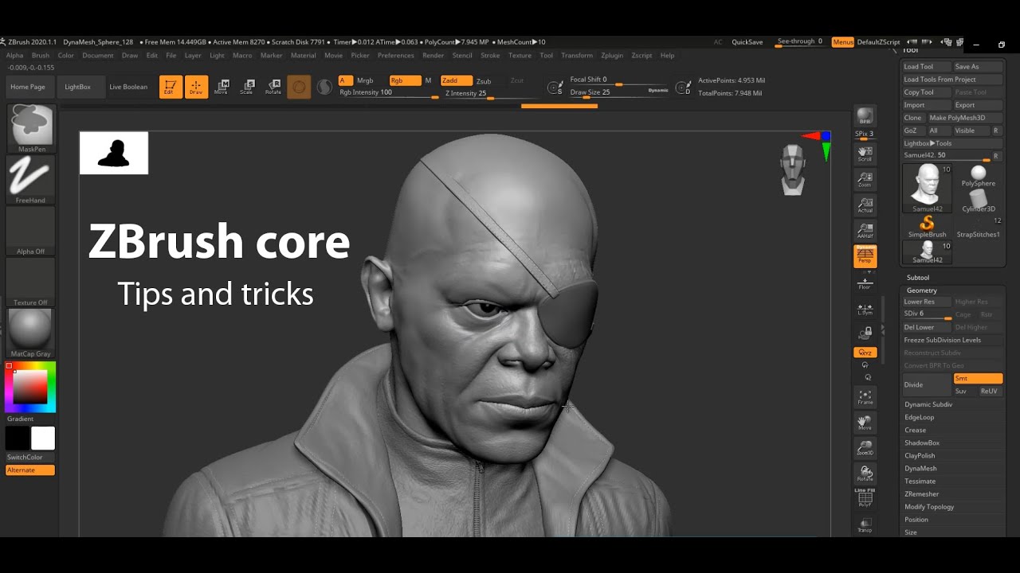Click the Frame mesh icon
Image resolution: width=1020 pixels, height=573 pixels.
pyautogui.click(x=865, y=396)
